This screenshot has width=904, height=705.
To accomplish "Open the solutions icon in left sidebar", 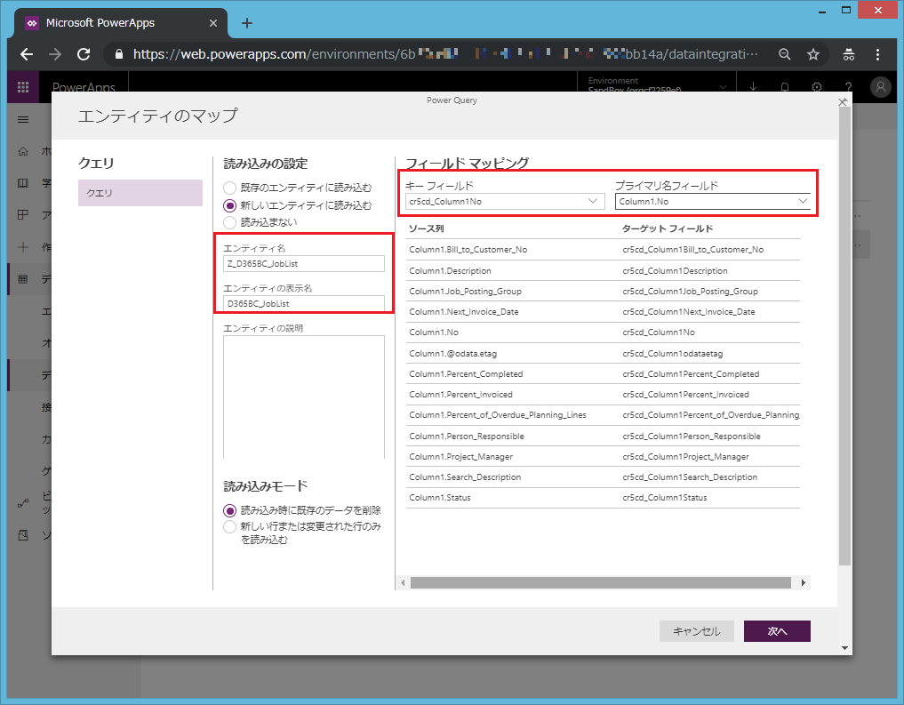I will (x=23, y=535).
